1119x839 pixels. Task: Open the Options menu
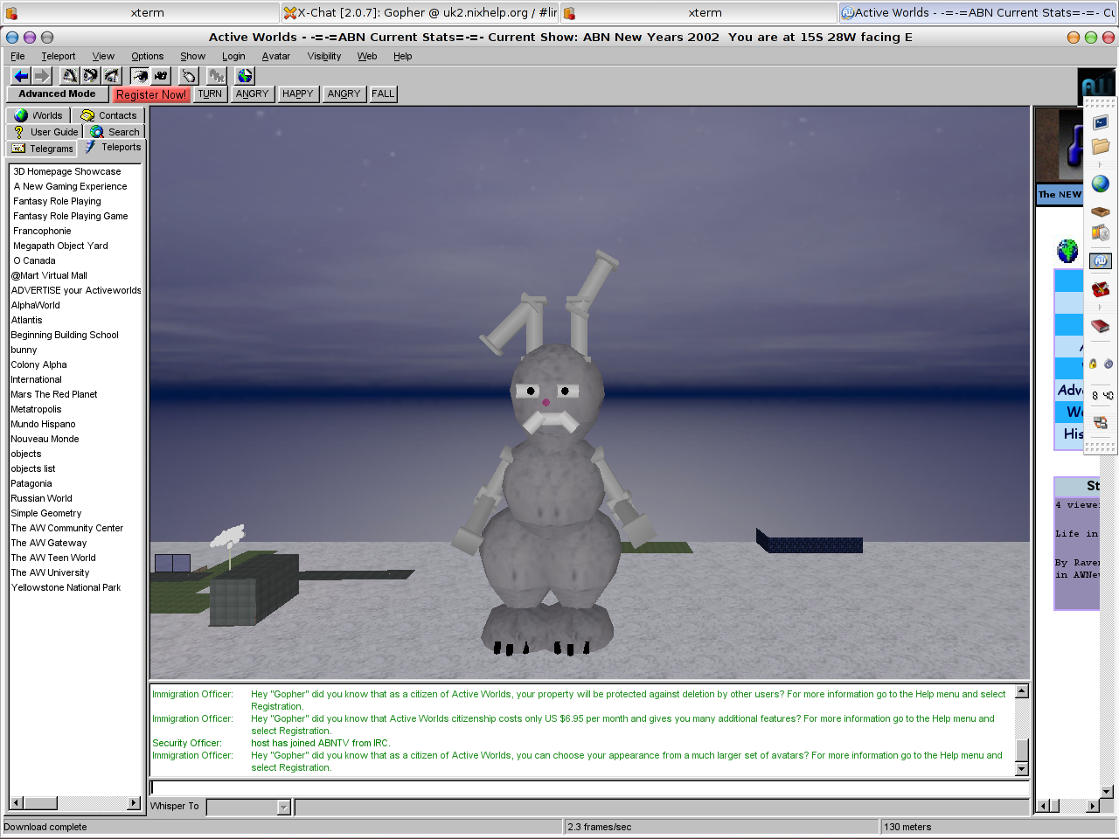pos(148,56)
